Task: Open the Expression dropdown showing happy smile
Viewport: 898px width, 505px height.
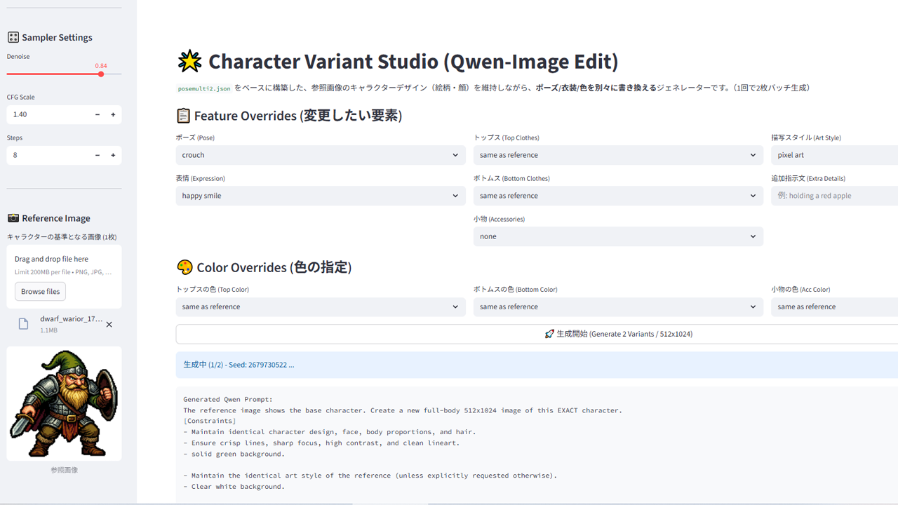Action: 320,196
